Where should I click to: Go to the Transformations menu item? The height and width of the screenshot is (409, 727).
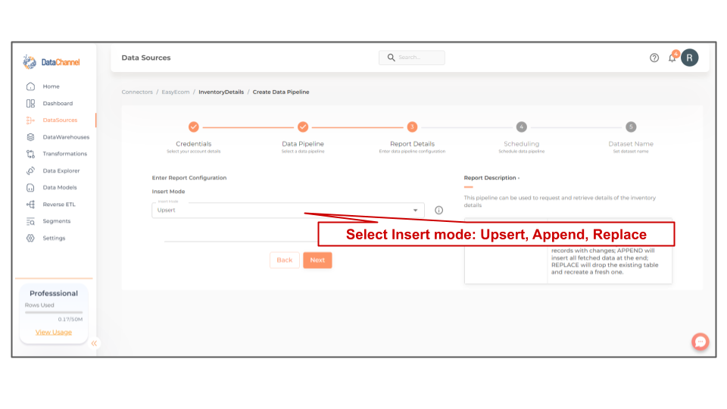point(64,154)
